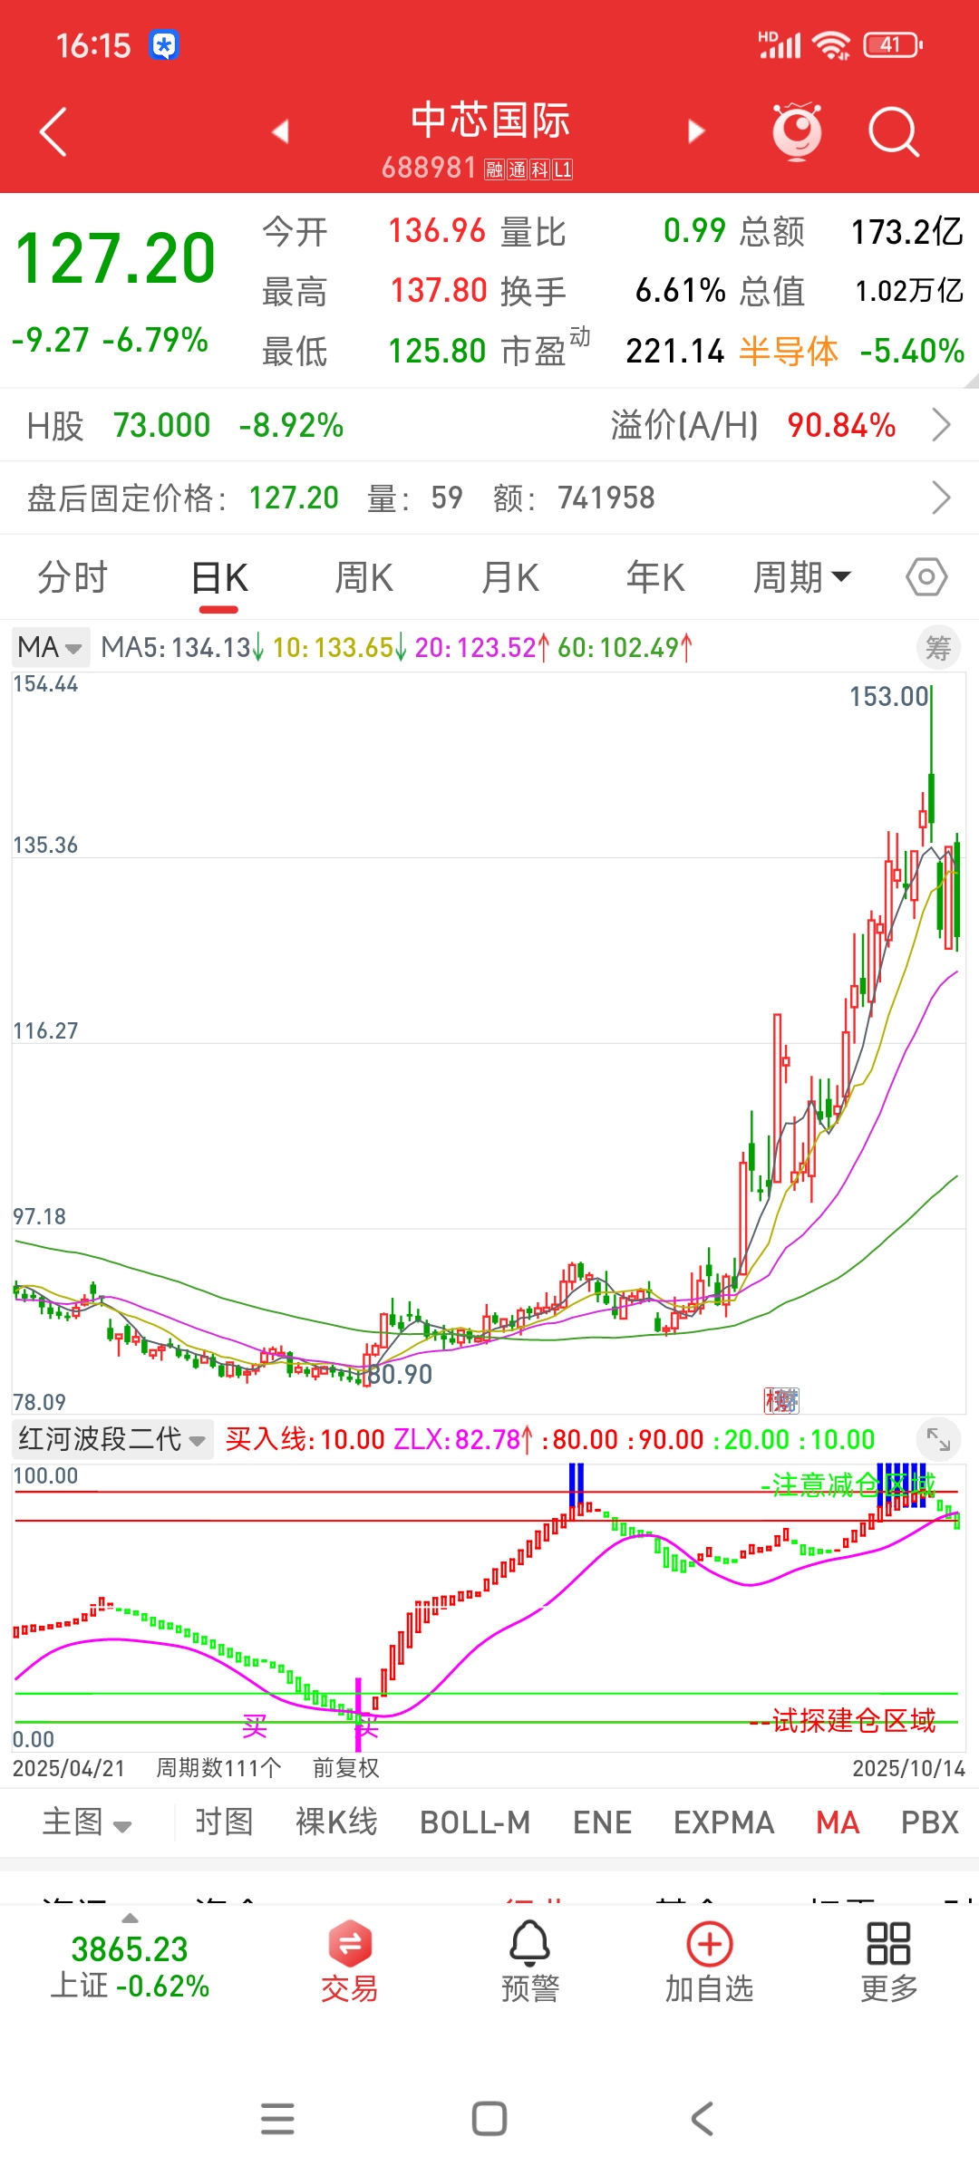Tap the event marker on K-line chart
Viewport: 979px width, 2175px height.
(781, 1400)
